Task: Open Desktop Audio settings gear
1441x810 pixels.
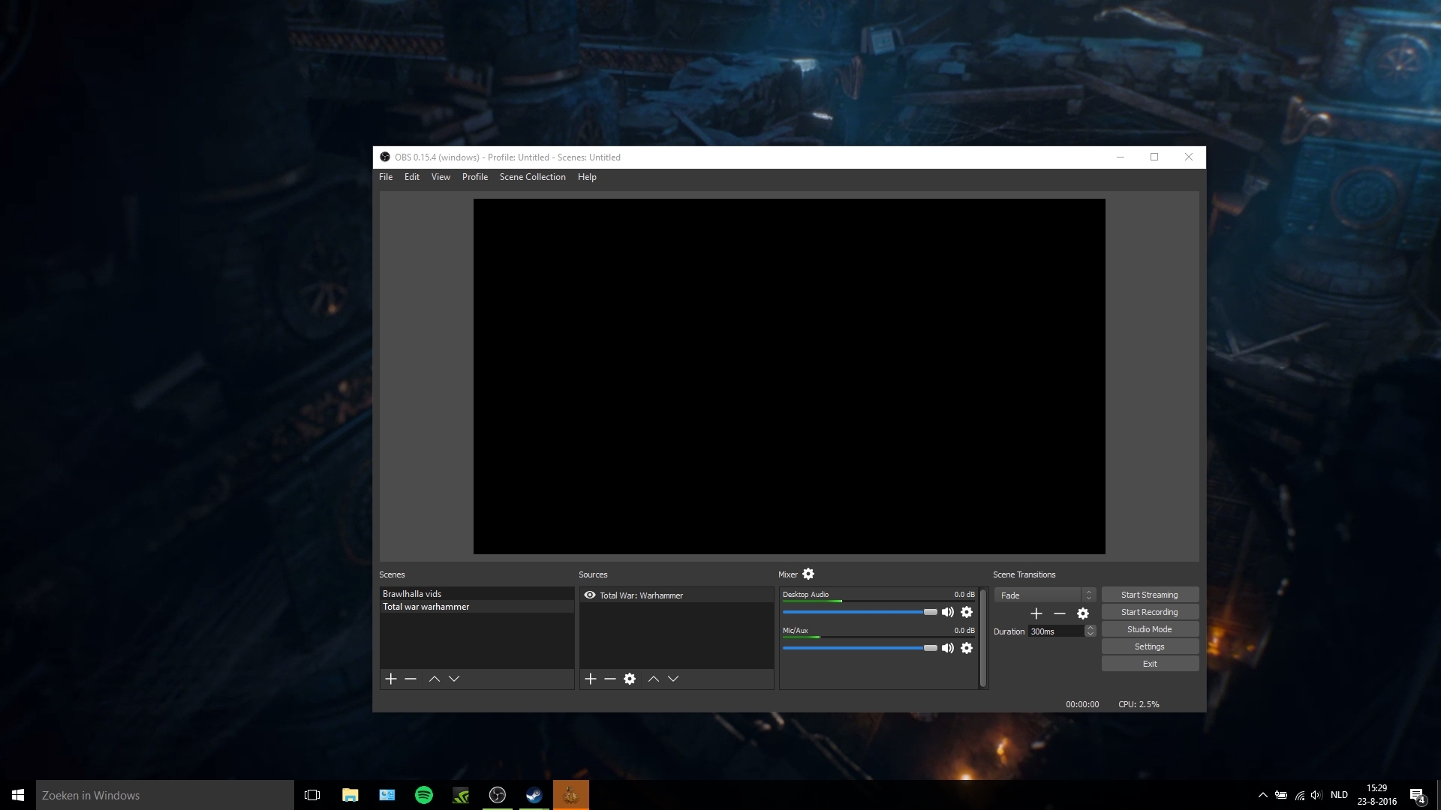Action: tap(967, 612)
